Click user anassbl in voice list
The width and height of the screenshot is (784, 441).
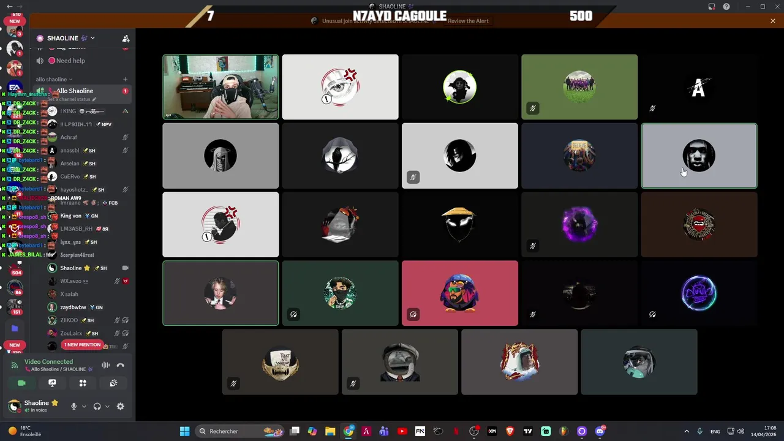pos(88,150)
